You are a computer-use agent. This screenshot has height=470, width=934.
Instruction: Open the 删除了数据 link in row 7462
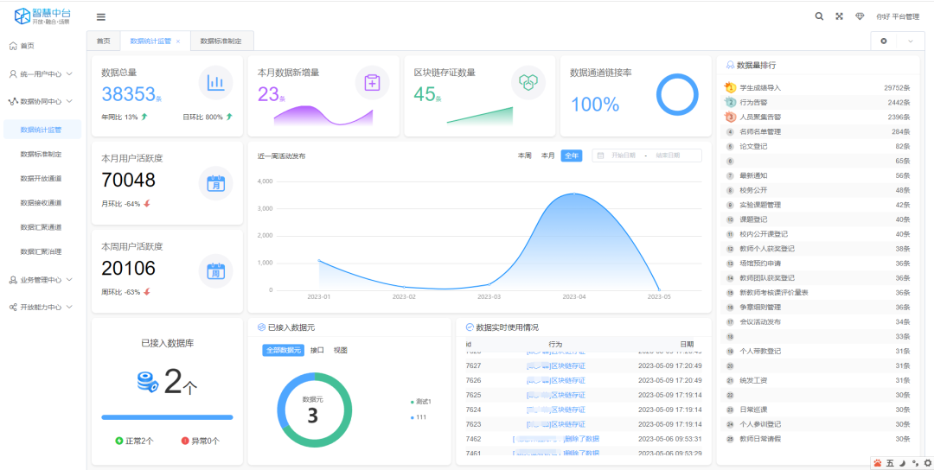[x=556, y=439]
